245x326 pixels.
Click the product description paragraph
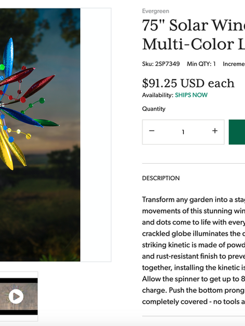coord(194,250)
